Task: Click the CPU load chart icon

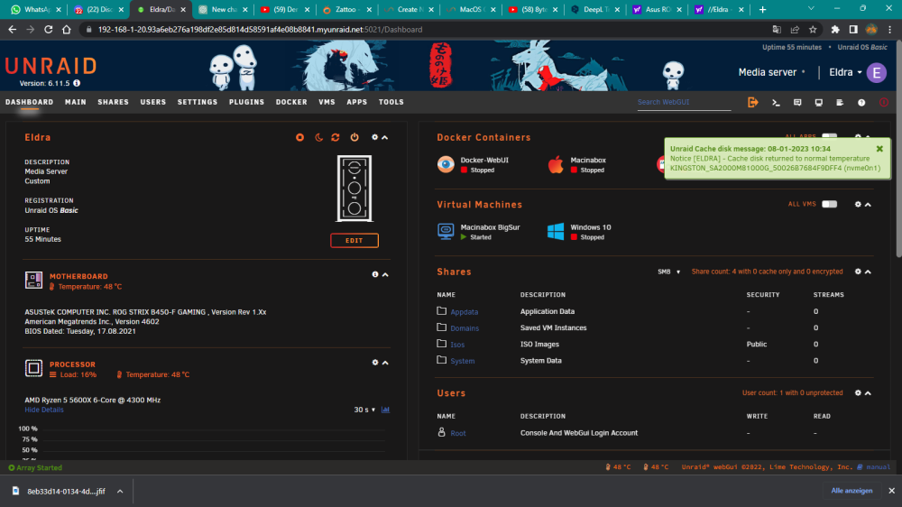Action: pos(385,410)
